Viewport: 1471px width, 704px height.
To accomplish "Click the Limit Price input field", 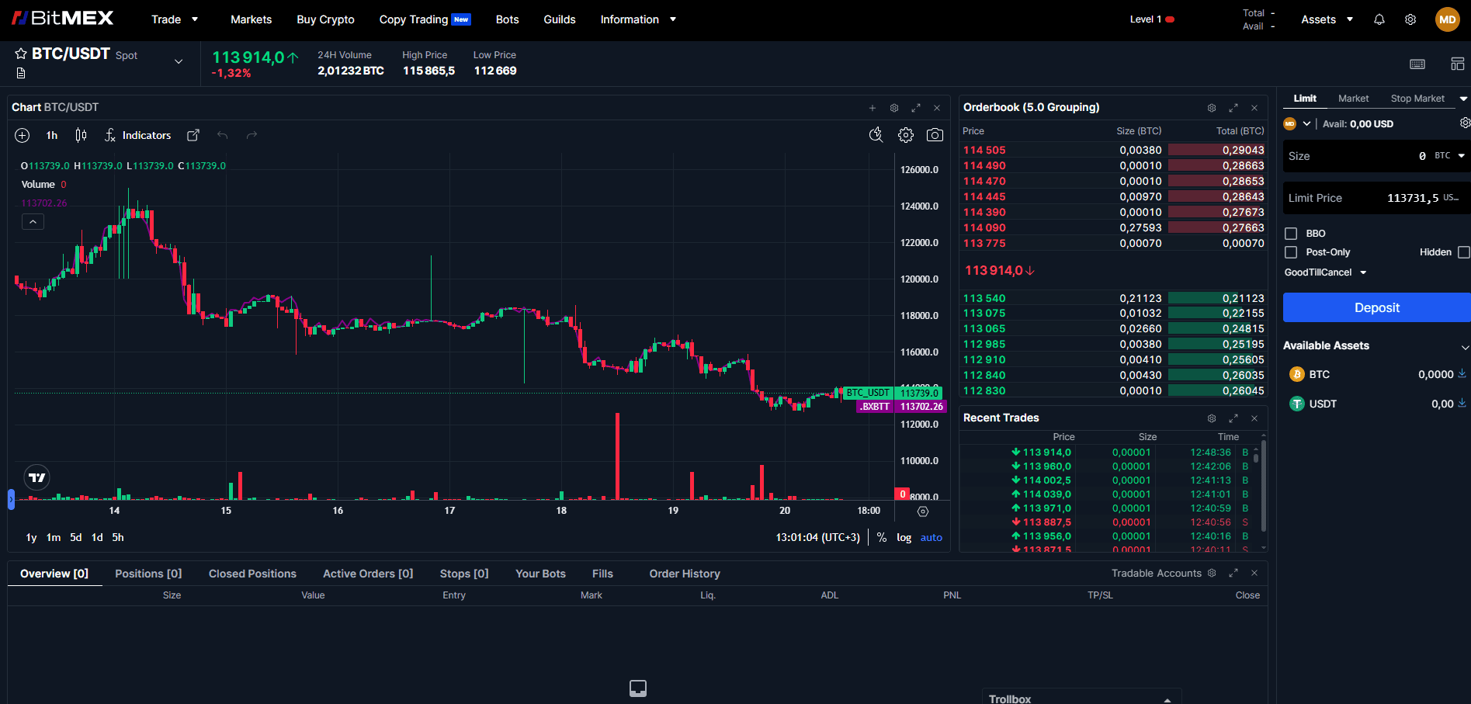I will (1376, 198).
